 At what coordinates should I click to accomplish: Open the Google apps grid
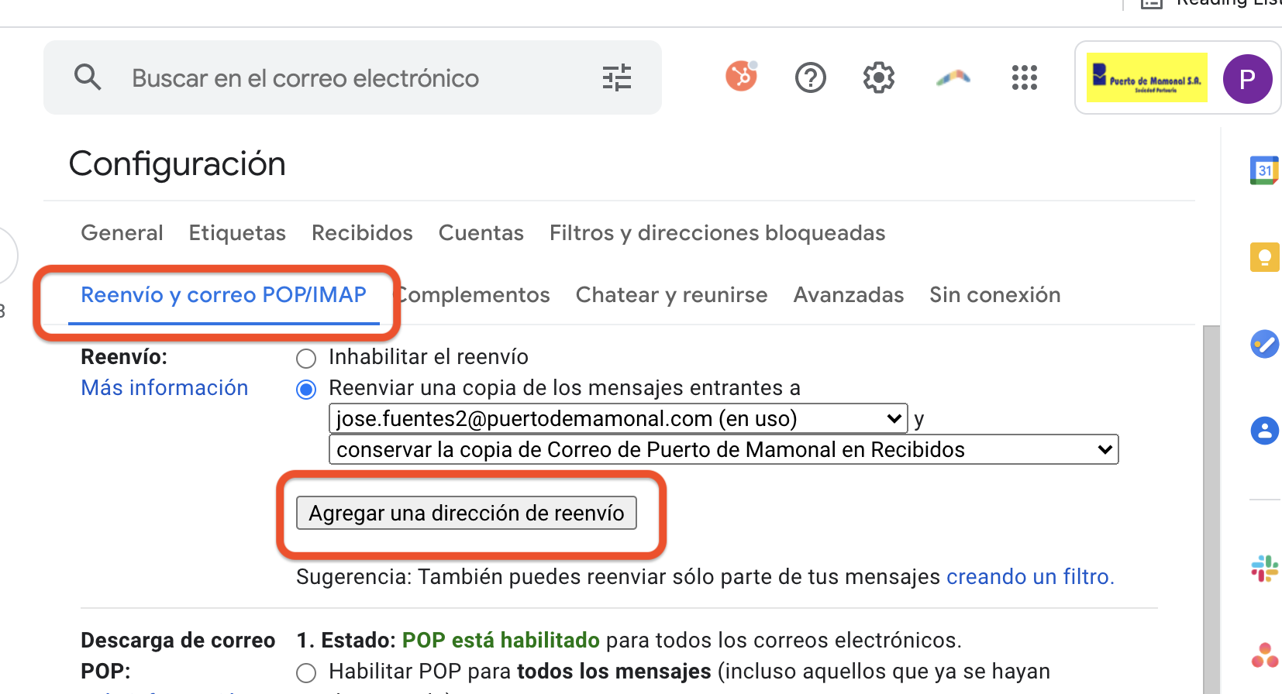(x=1025, y=77)
